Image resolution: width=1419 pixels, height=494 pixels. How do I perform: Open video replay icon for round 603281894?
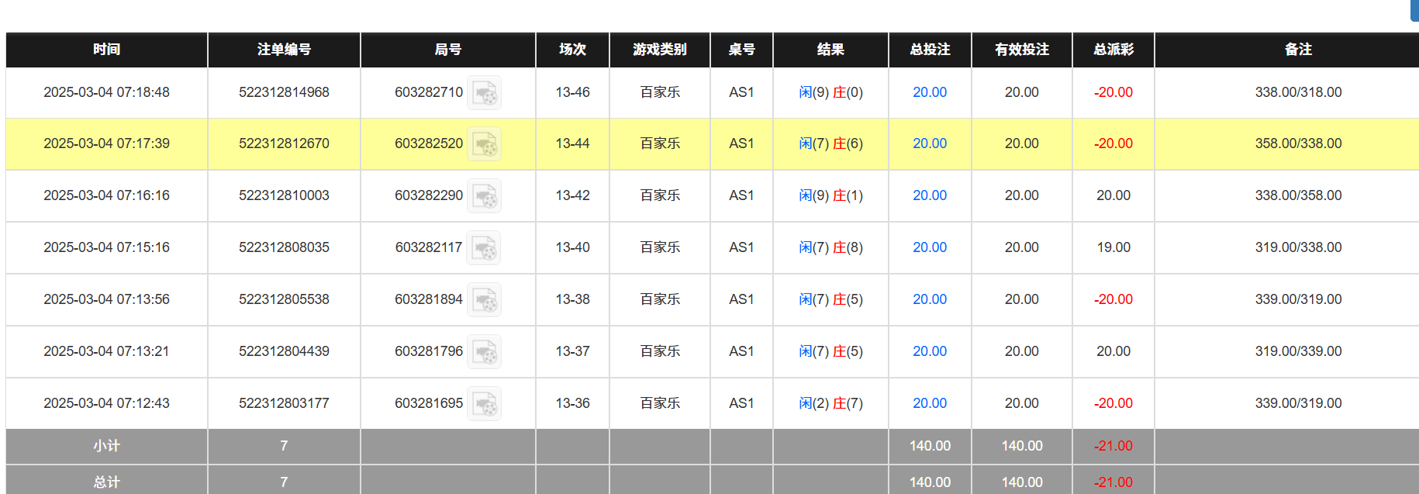point(485,300)
